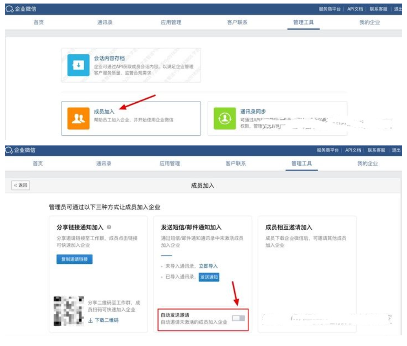This screenshot has height=346, width=407.
Task: Open 我的企业 tab on the 成员加入 page
Action: (368, 164)
